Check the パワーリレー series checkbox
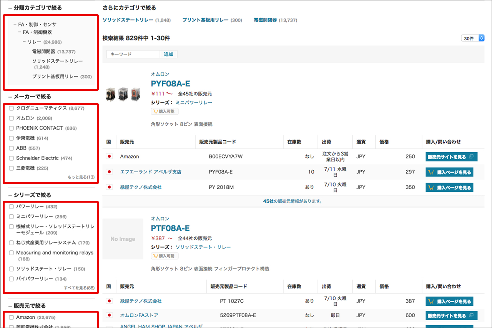This screenshot has height=328, width=492. point(12,207)
